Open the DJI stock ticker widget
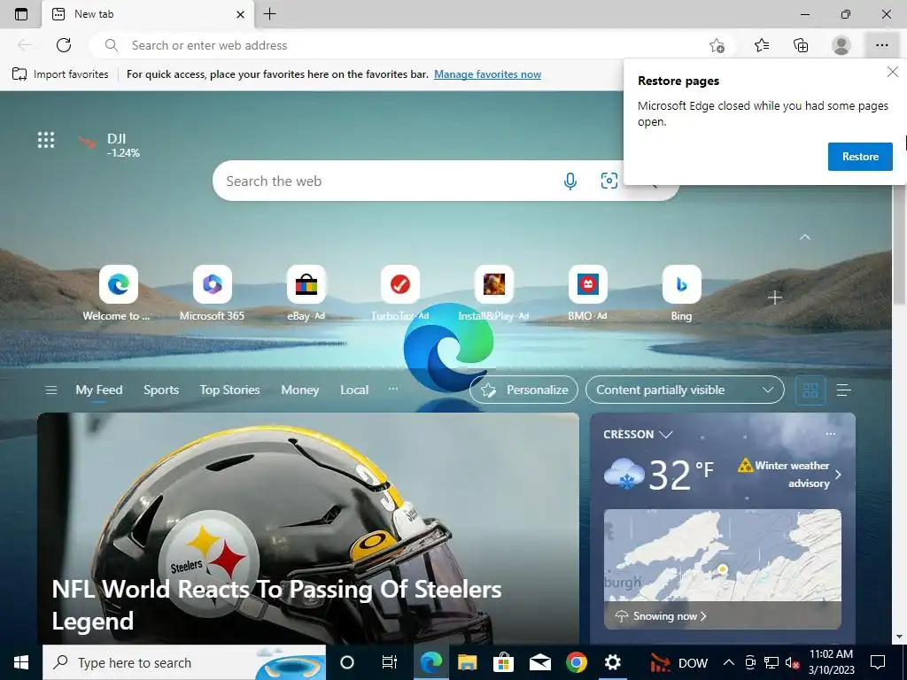 110,144
